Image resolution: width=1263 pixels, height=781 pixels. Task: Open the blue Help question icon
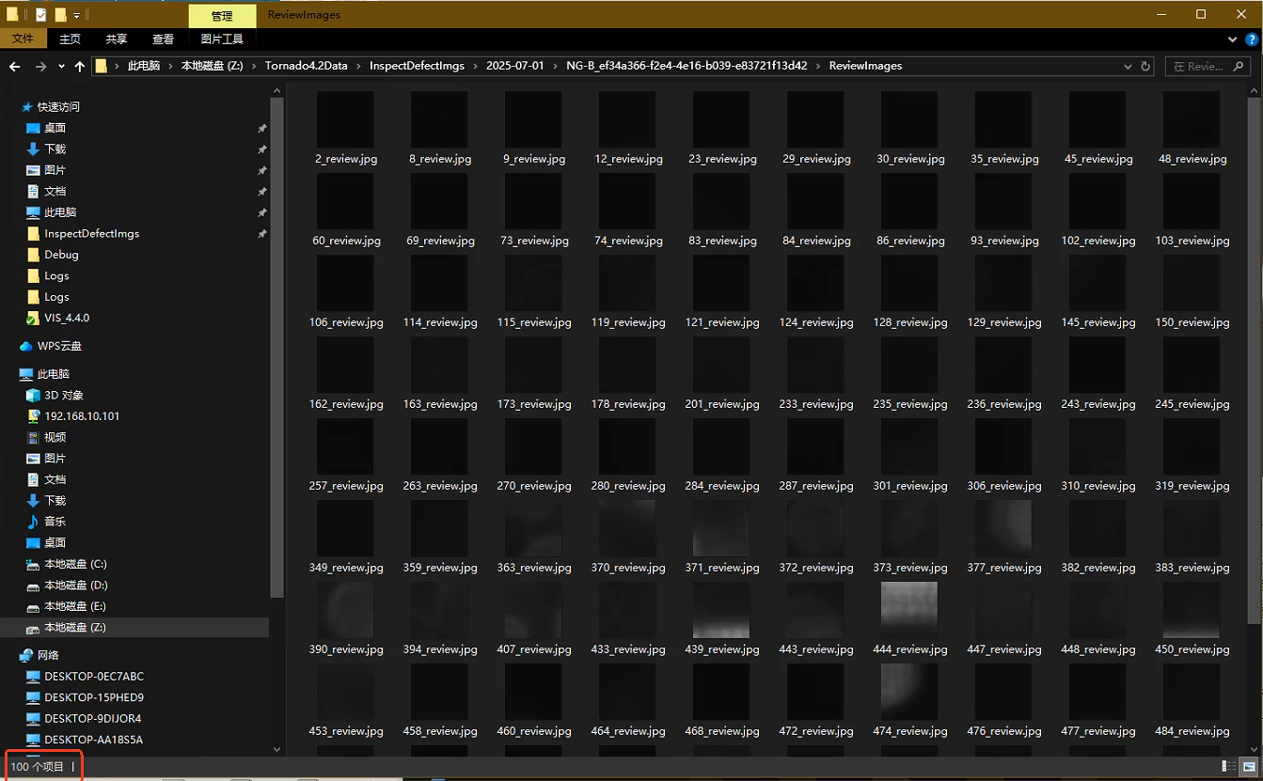(1252, 39)
